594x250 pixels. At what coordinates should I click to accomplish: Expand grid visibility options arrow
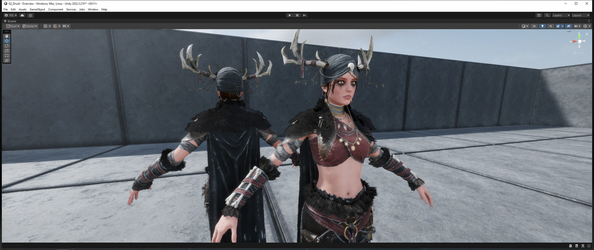(x=49, y=26)
